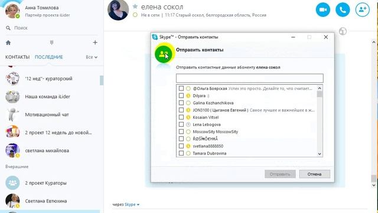This screenshot has width=378, height=213.
Task: Check the Tamara Dubrovina checkbox
Action: (181, 153)
